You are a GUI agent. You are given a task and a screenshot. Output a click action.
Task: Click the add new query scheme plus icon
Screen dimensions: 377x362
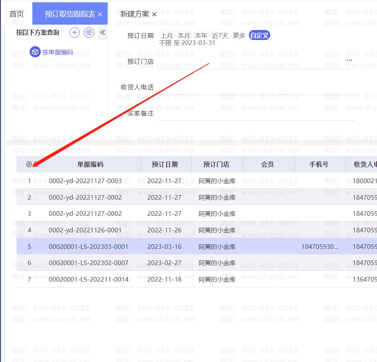(75, 32)
